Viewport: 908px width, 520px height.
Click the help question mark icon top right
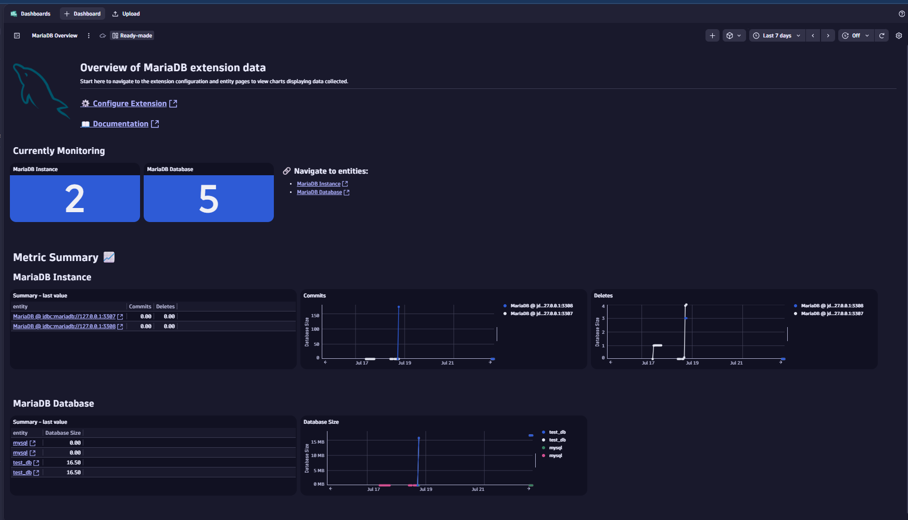pyautogui.click(x=902, y=14)
